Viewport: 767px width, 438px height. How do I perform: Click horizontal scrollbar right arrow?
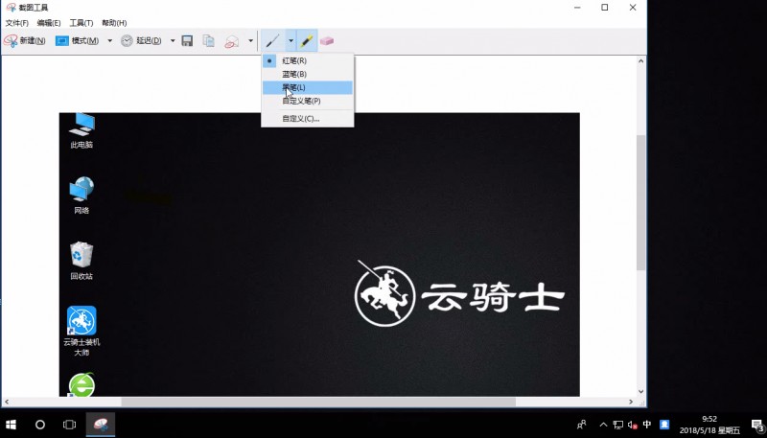coord(631,402)
